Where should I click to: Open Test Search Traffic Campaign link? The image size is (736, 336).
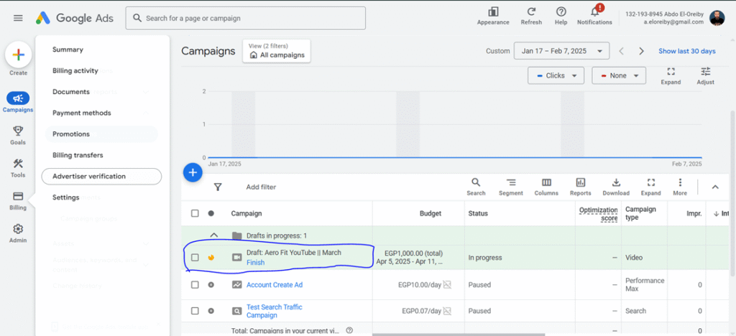[x=274, y=311]
